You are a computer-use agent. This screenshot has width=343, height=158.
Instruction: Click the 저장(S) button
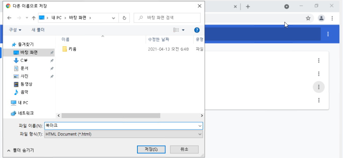pos(151,149)
